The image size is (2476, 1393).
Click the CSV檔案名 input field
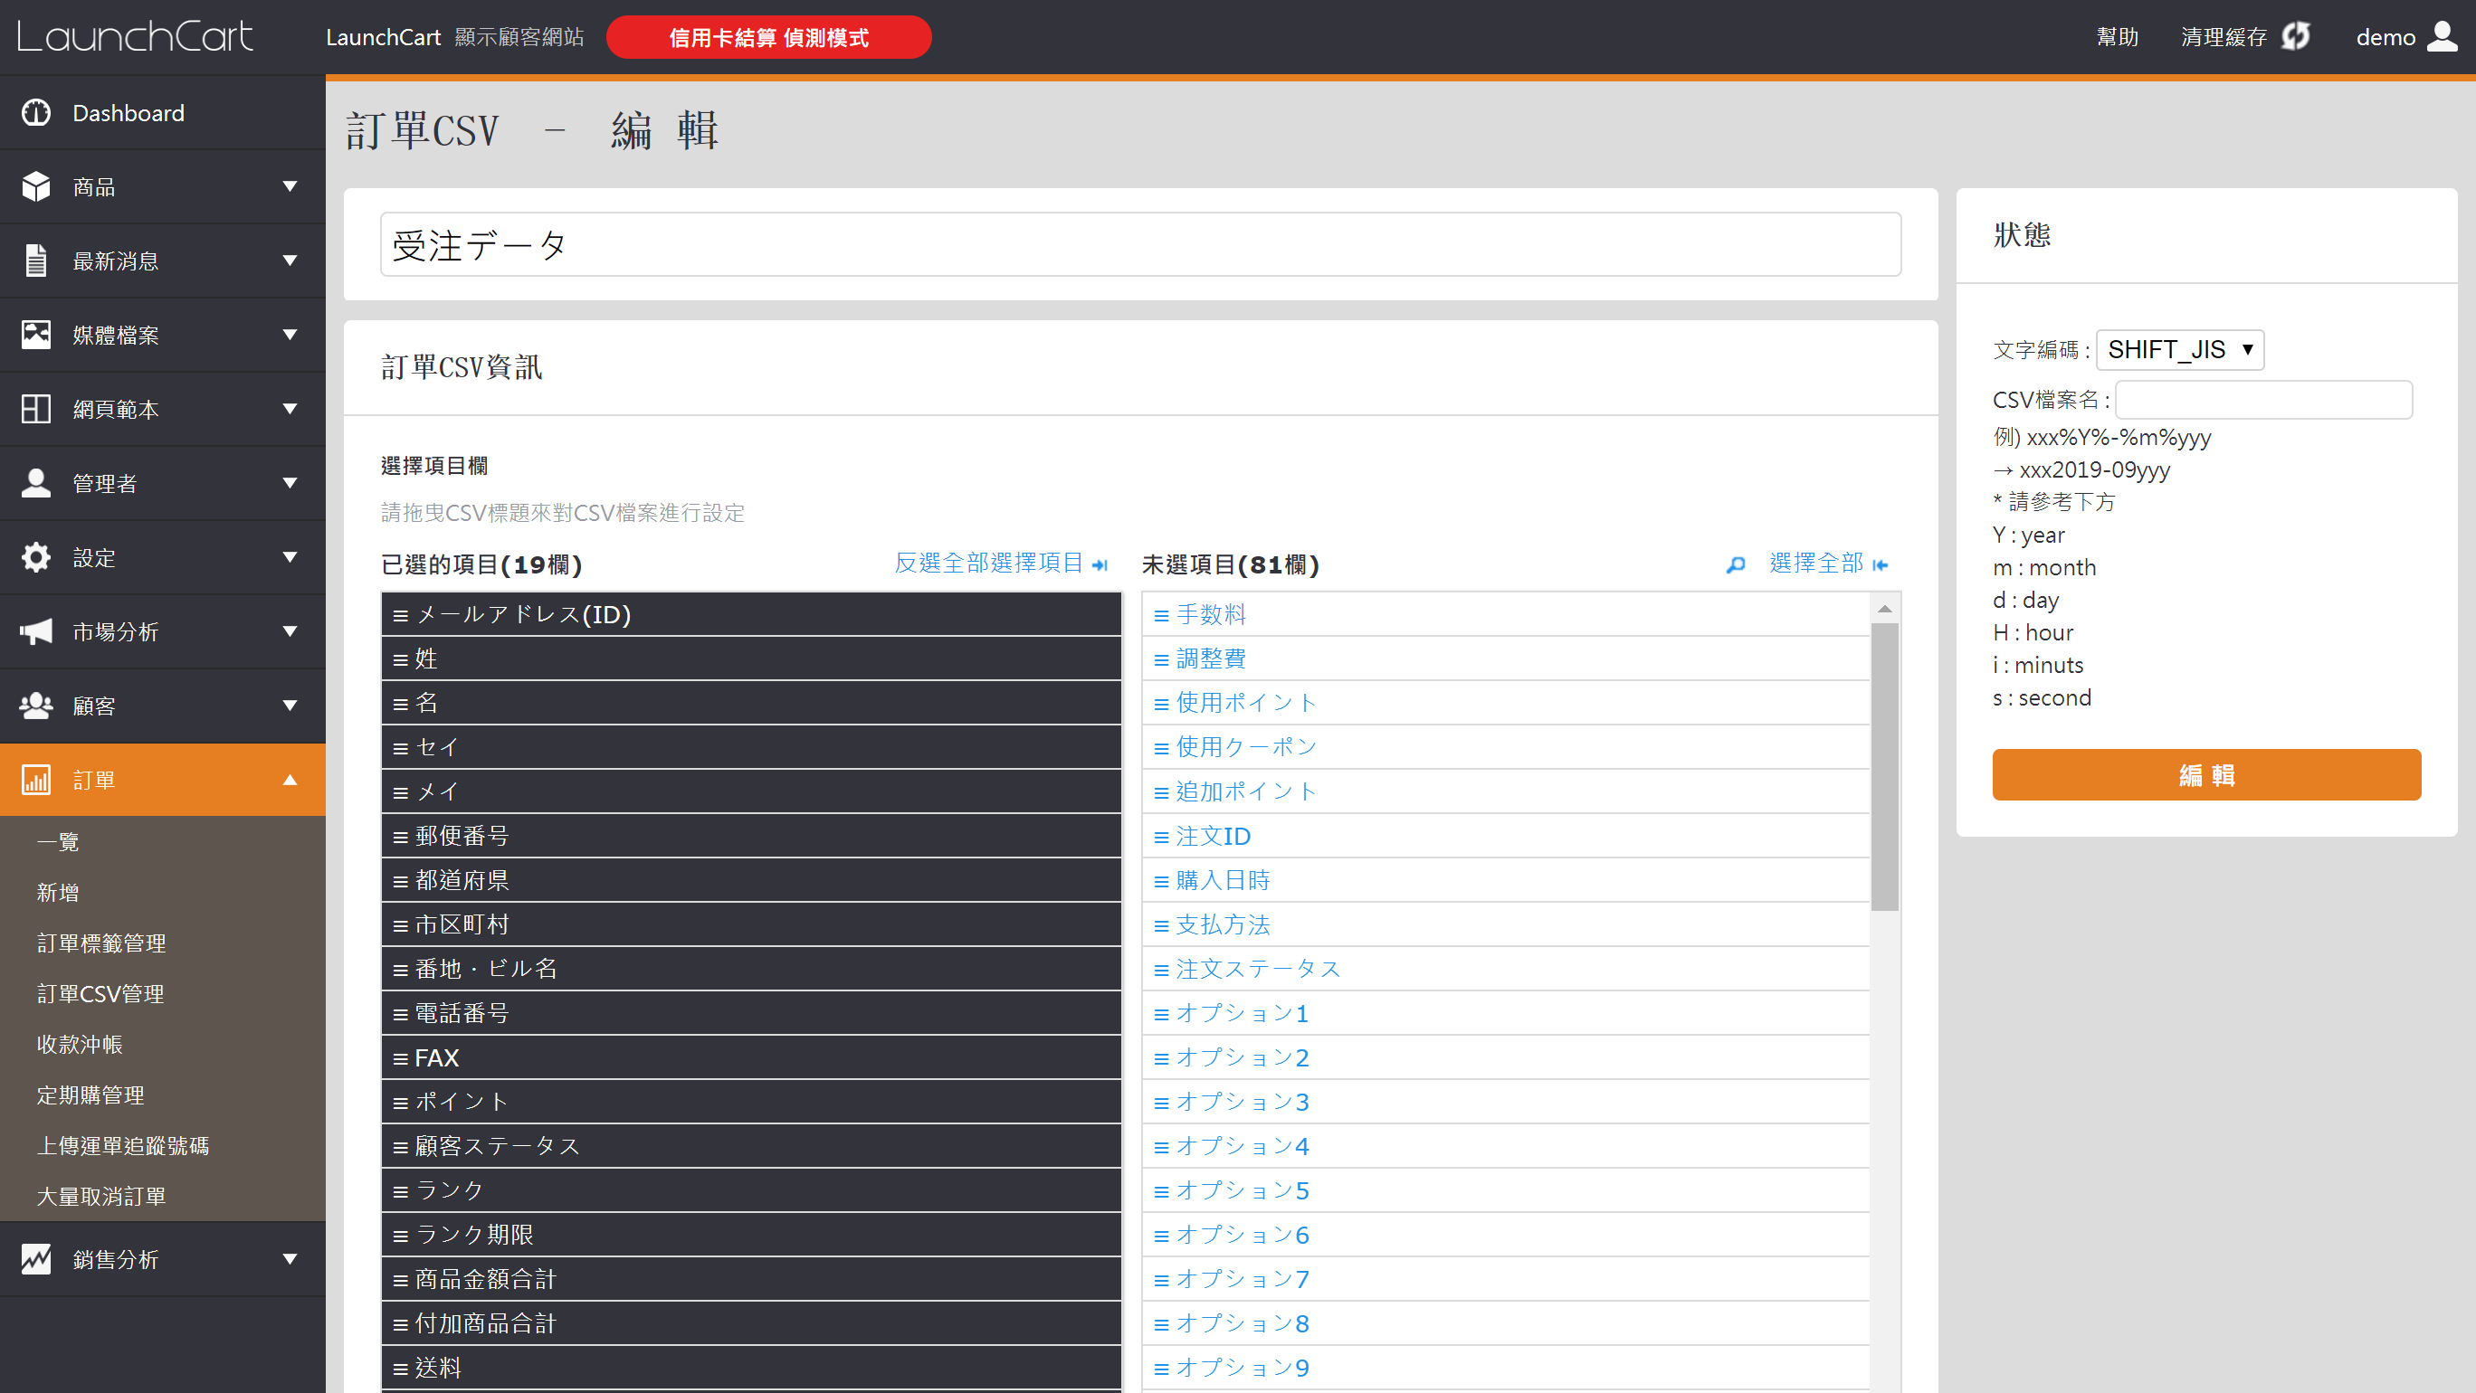pyautogui.click(x=2263, y=400)
